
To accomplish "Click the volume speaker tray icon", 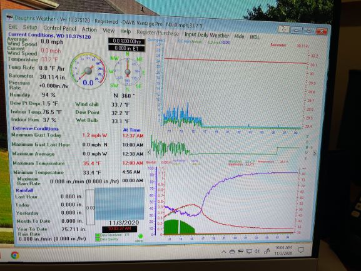I will pos(257,251).
